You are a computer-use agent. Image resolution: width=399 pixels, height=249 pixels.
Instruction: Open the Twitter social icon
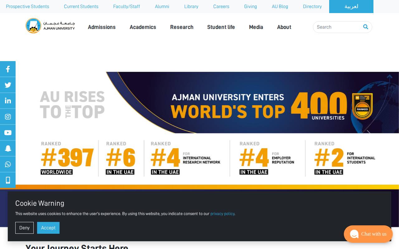(x=8, y=85)
